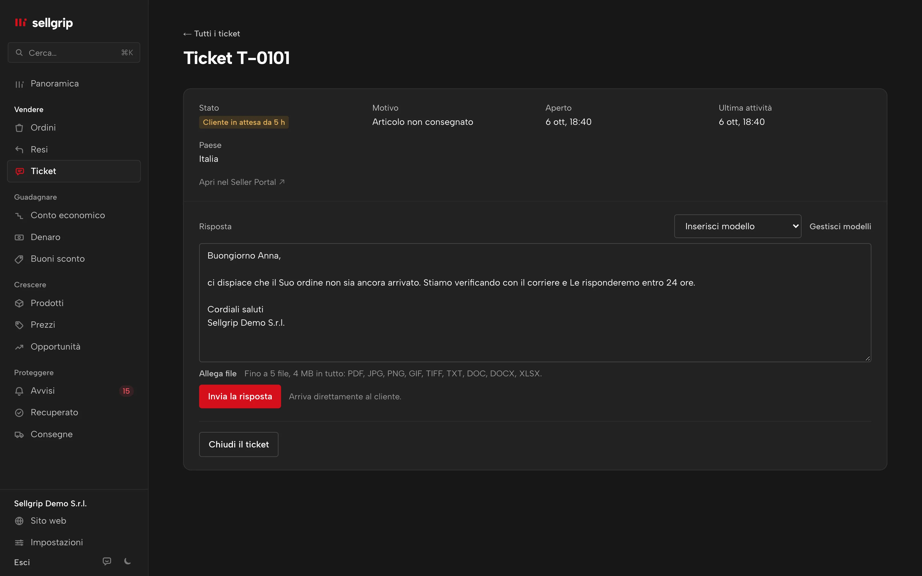Click the Avvisi bell icon

19,391
